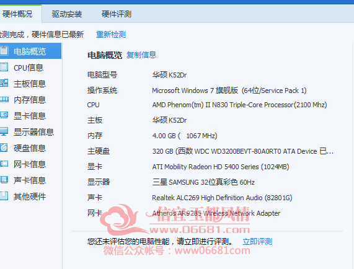Select 电脑概览 in the sidebar
The height and width of the screenshot is (269, 354).
[x=30, y=51]
